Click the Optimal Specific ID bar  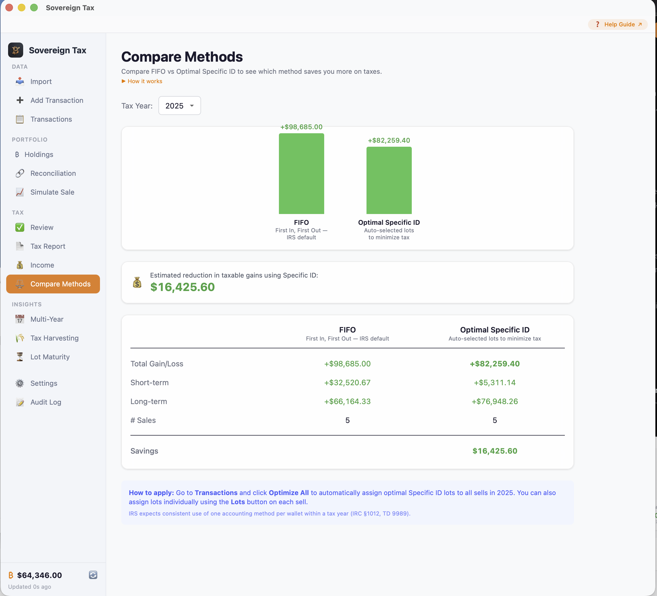[x=389, y=180]
